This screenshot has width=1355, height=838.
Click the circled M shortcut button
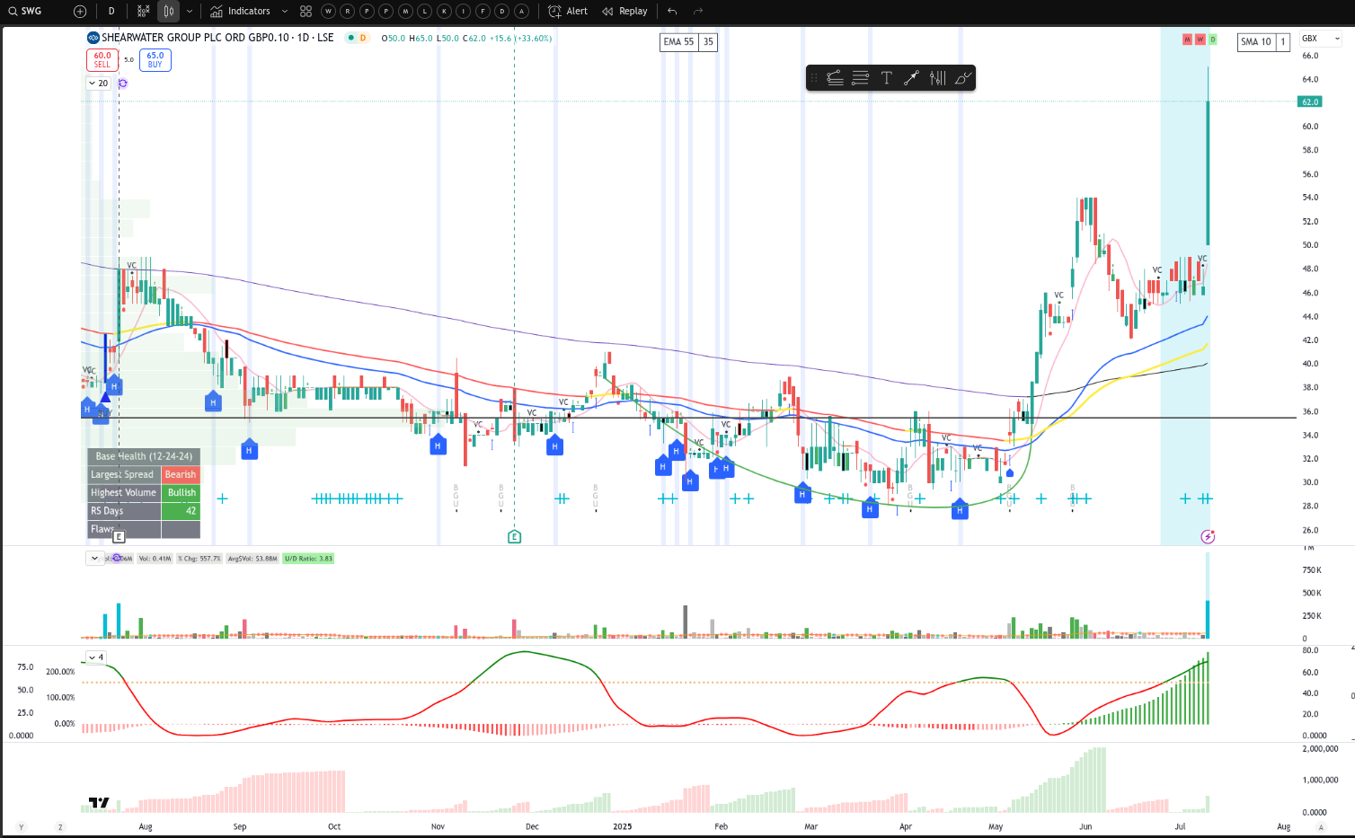click(x=405, y=11)
